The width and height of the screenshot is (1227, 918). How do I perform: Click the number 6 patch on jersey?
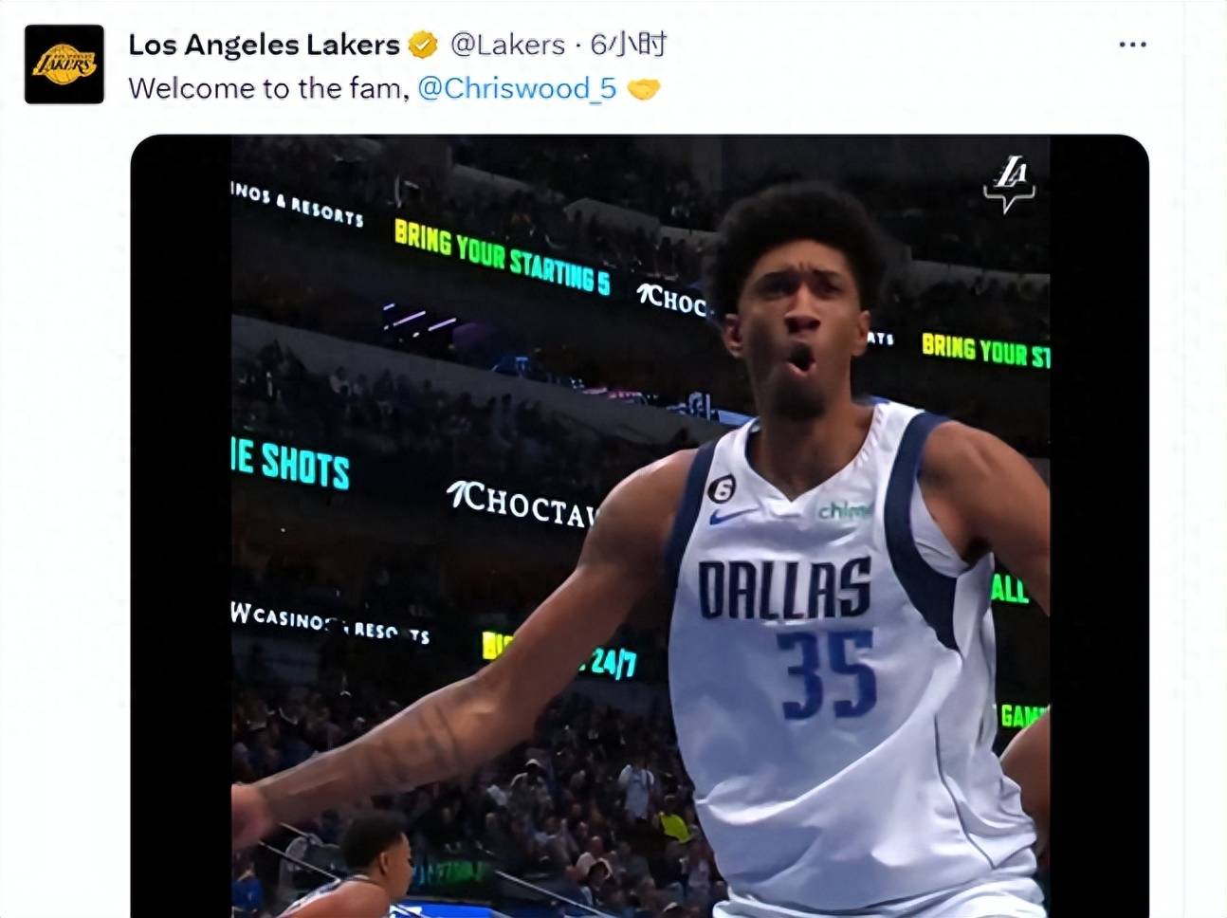click(722, 489)
